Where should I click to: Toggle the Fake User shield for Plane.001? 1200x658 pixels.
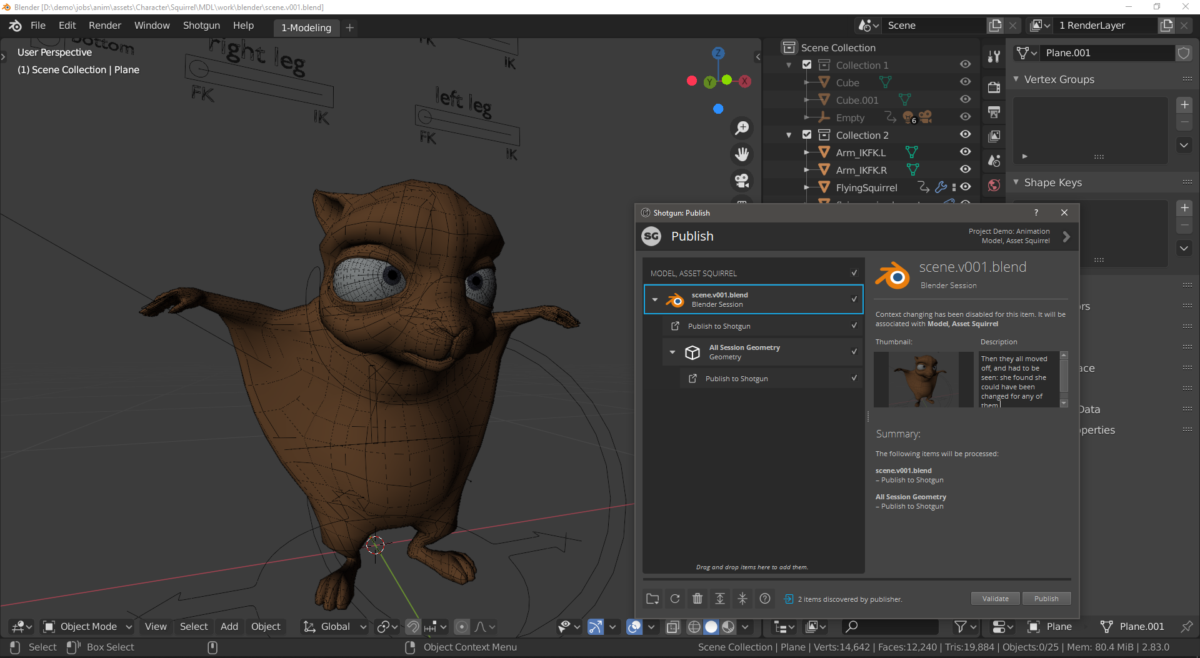pos(1184,53)
